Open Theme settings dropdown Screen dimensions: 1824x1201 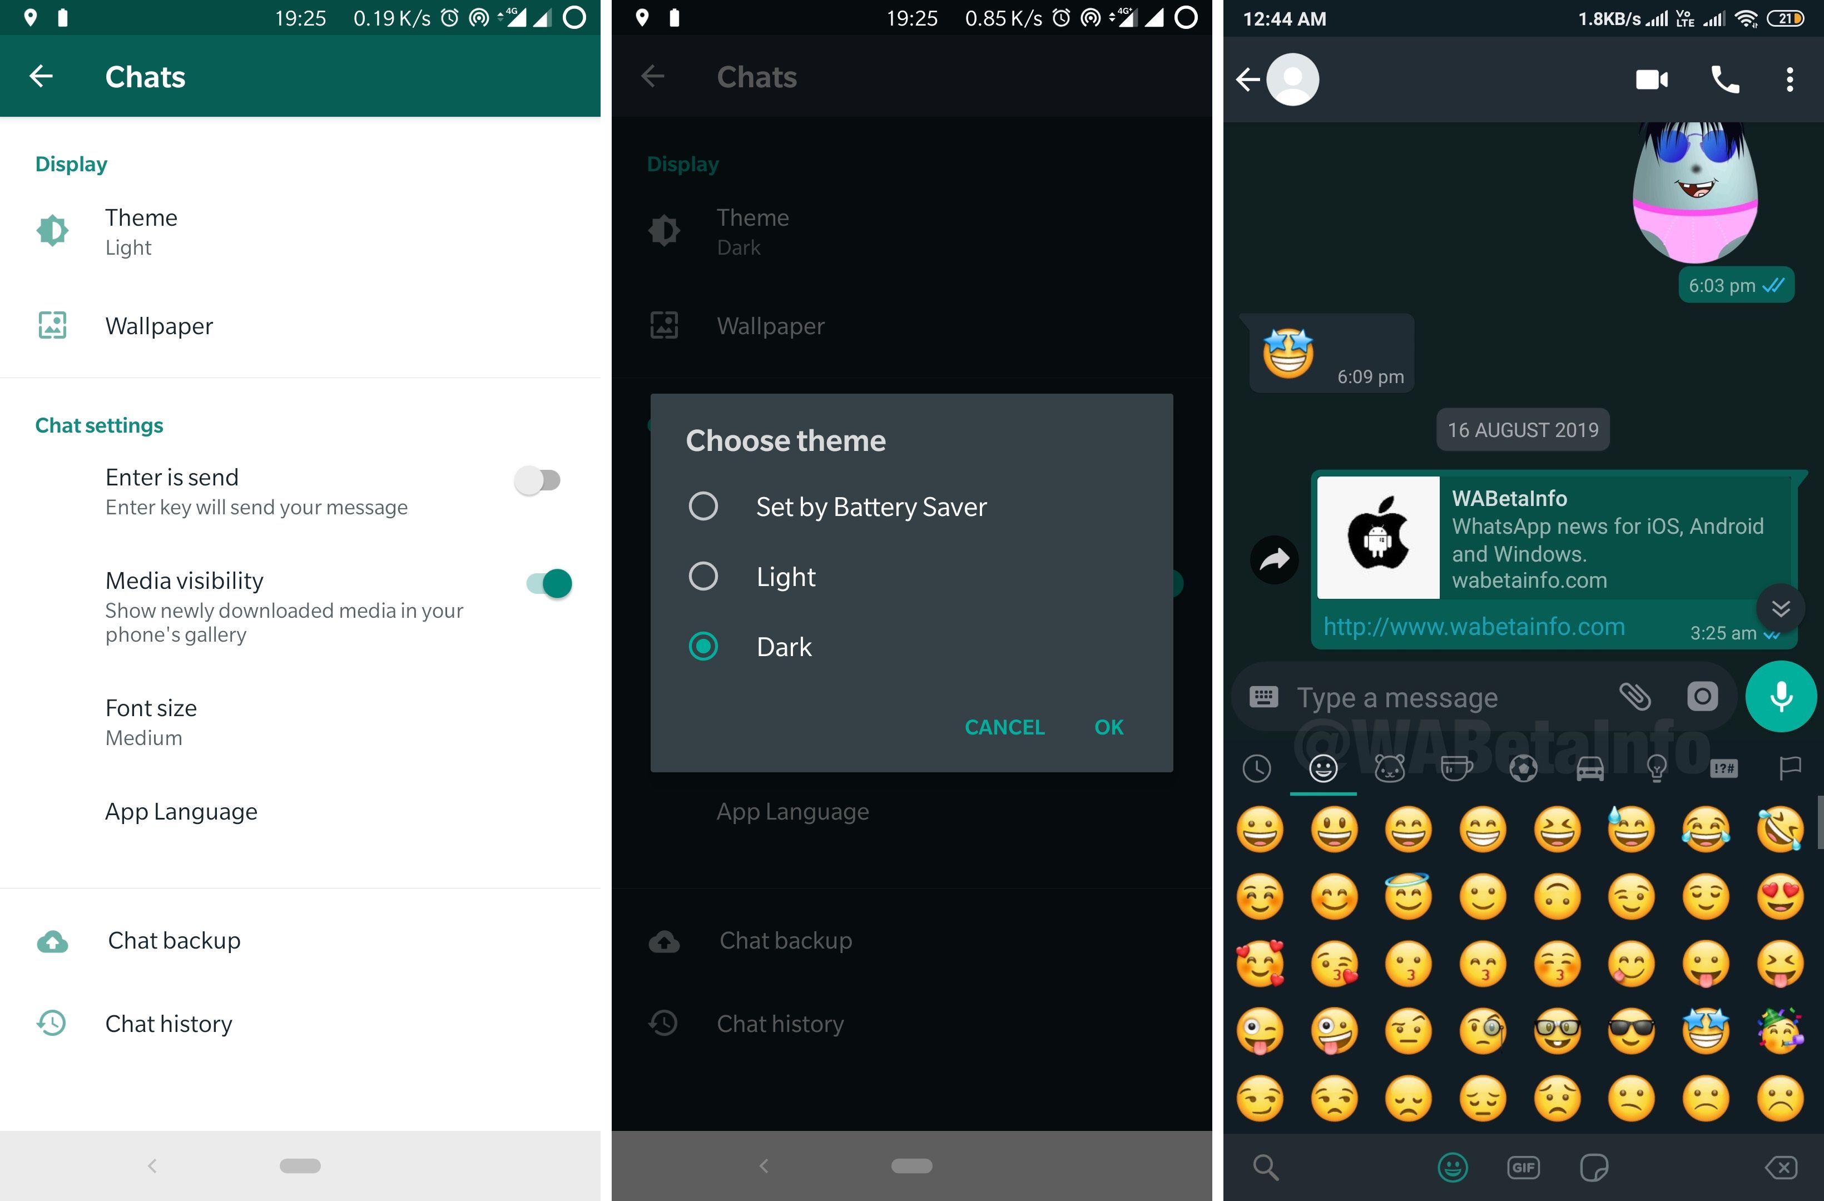point(140,232)
